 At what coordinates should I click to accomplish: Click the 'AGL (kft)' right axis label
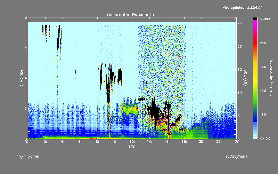click(x=246, y=78)
